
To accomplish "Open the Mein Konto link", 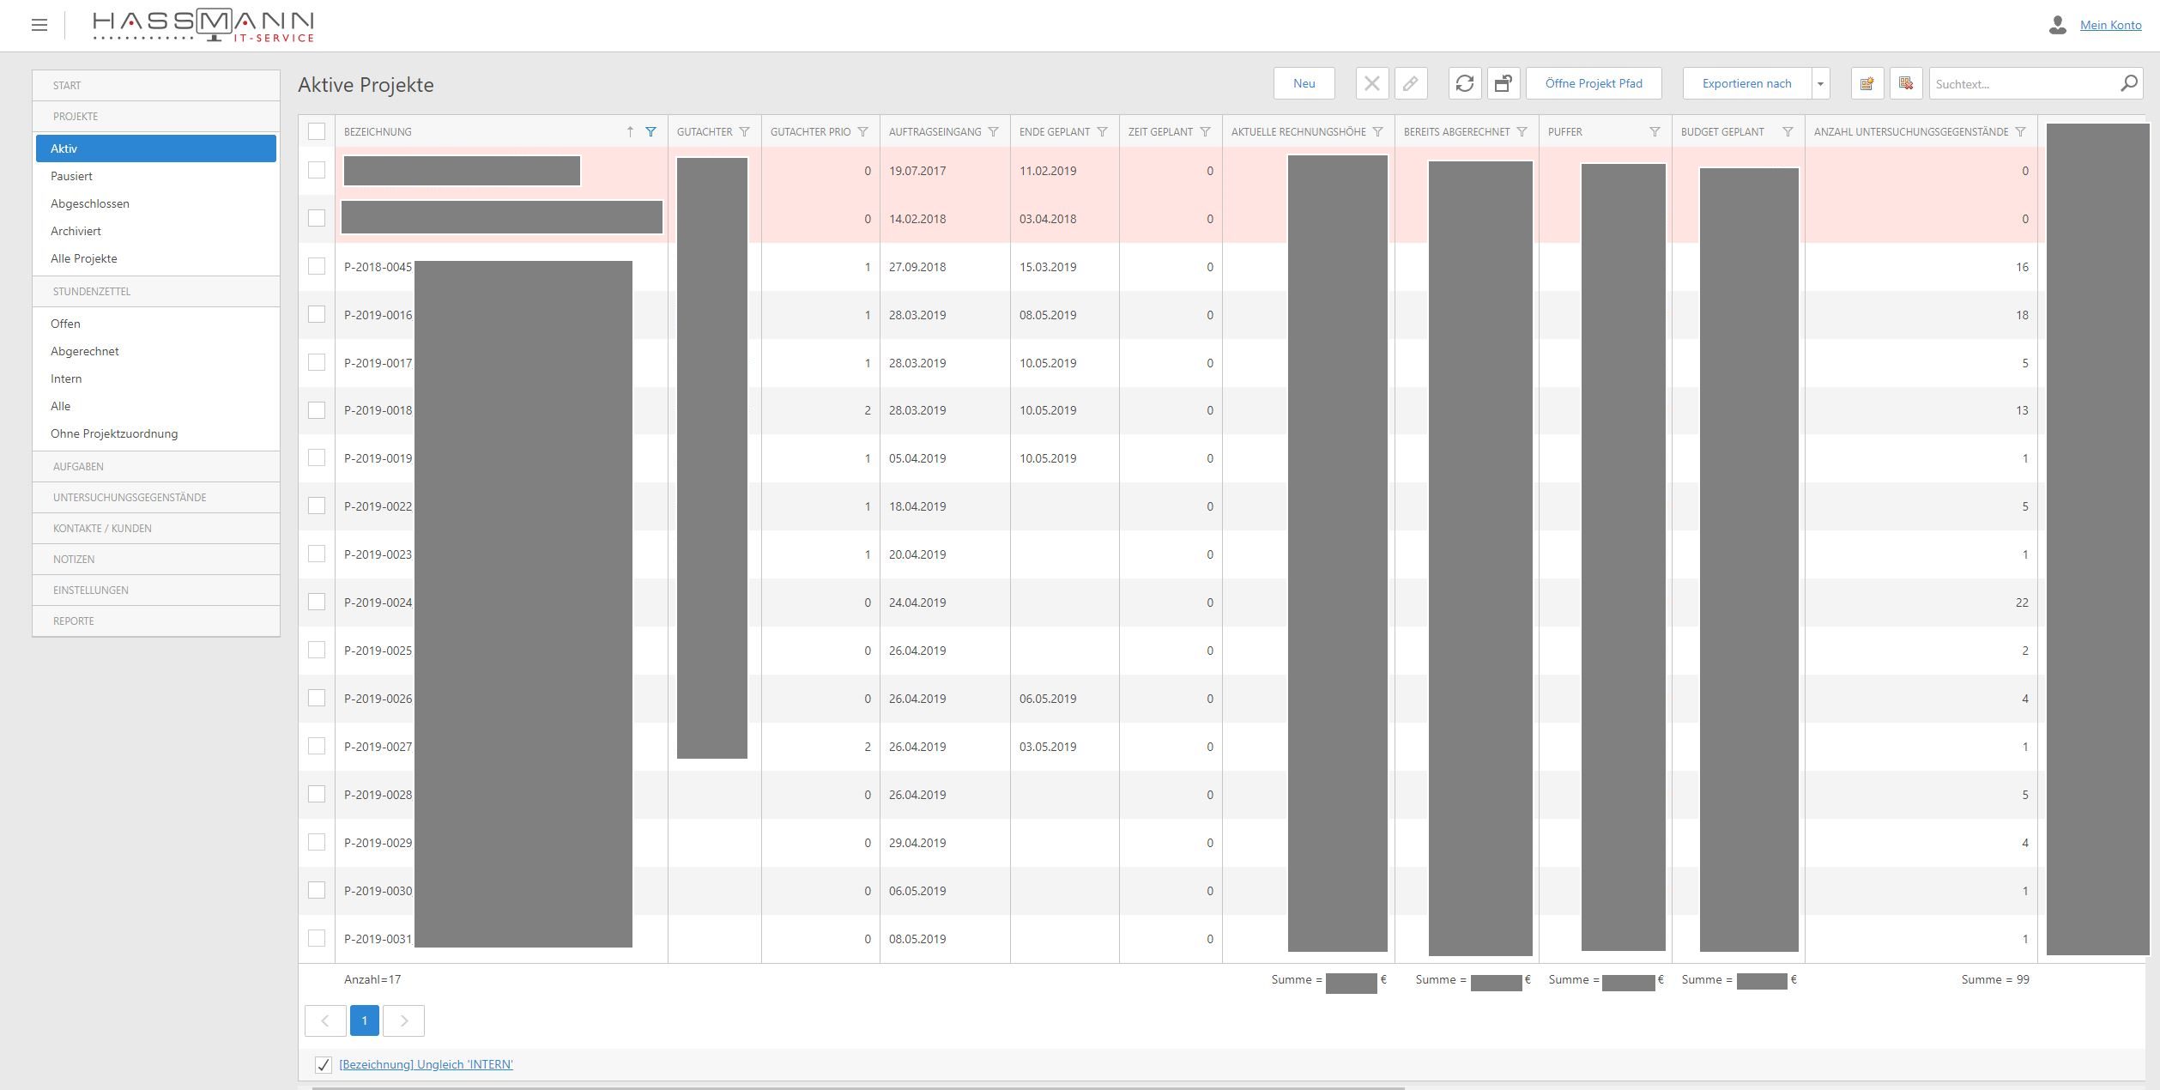I will tap(2110, 25).
